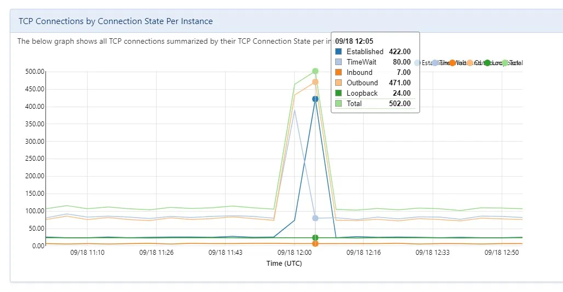Viewport: 563px width, 292px height.
Task: Select the Outbound data point marker on the peak
Action: tap(315, 82)
